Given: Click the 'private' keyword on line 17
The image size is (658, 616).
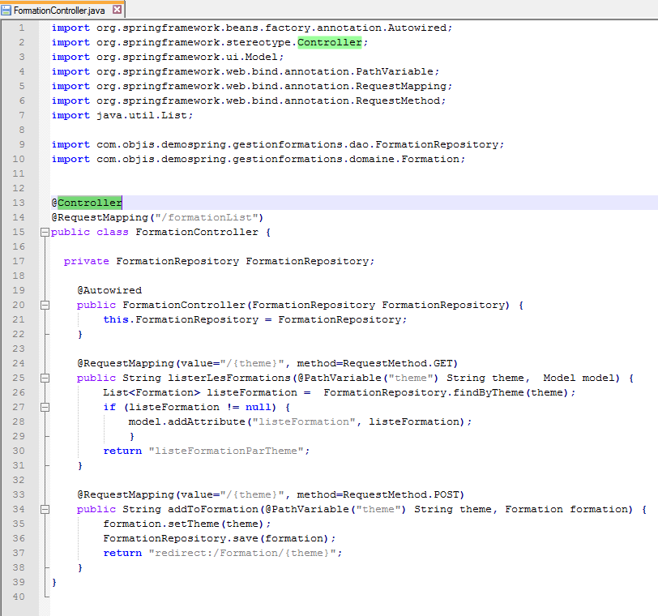Looking at the screenshot, I should (86, 262).
